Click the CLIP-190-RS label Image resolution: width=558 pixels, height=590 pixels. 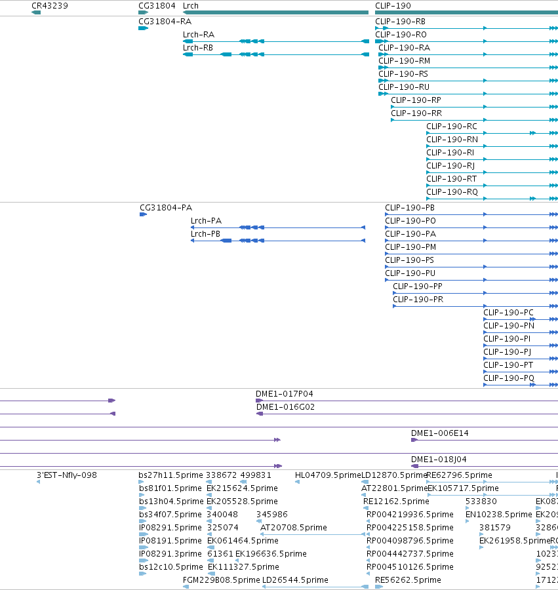pos(403,74)
